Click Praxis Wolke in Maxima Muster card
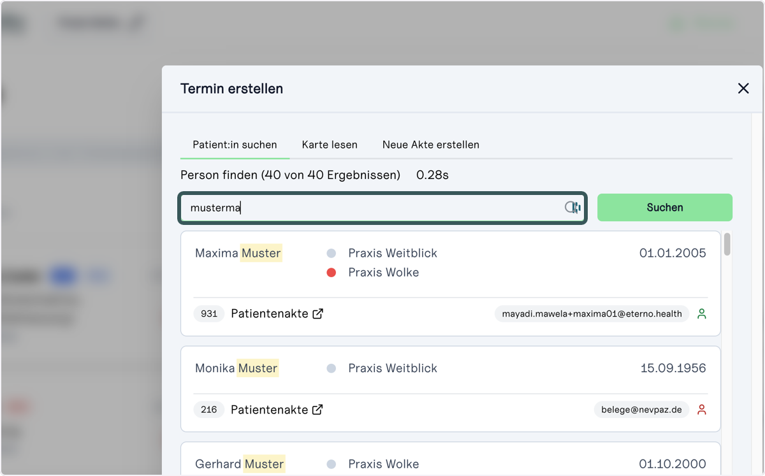Viewport: 765px width, 476px height. [x=384, y=273]
